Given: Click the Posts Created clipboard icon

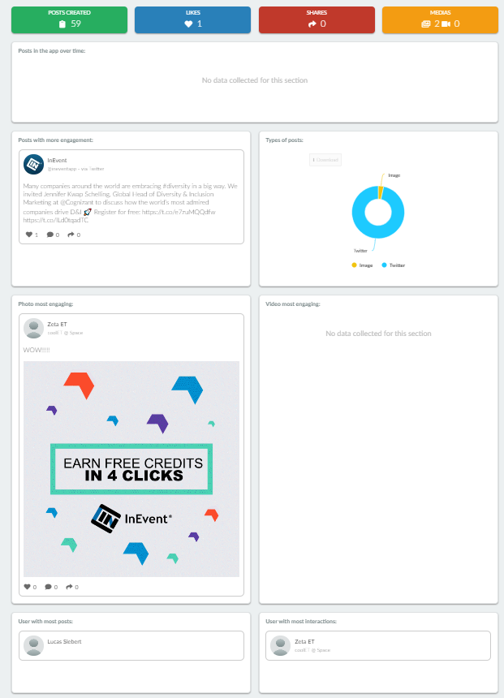Looking at the screenshot, I should point(62,24).
